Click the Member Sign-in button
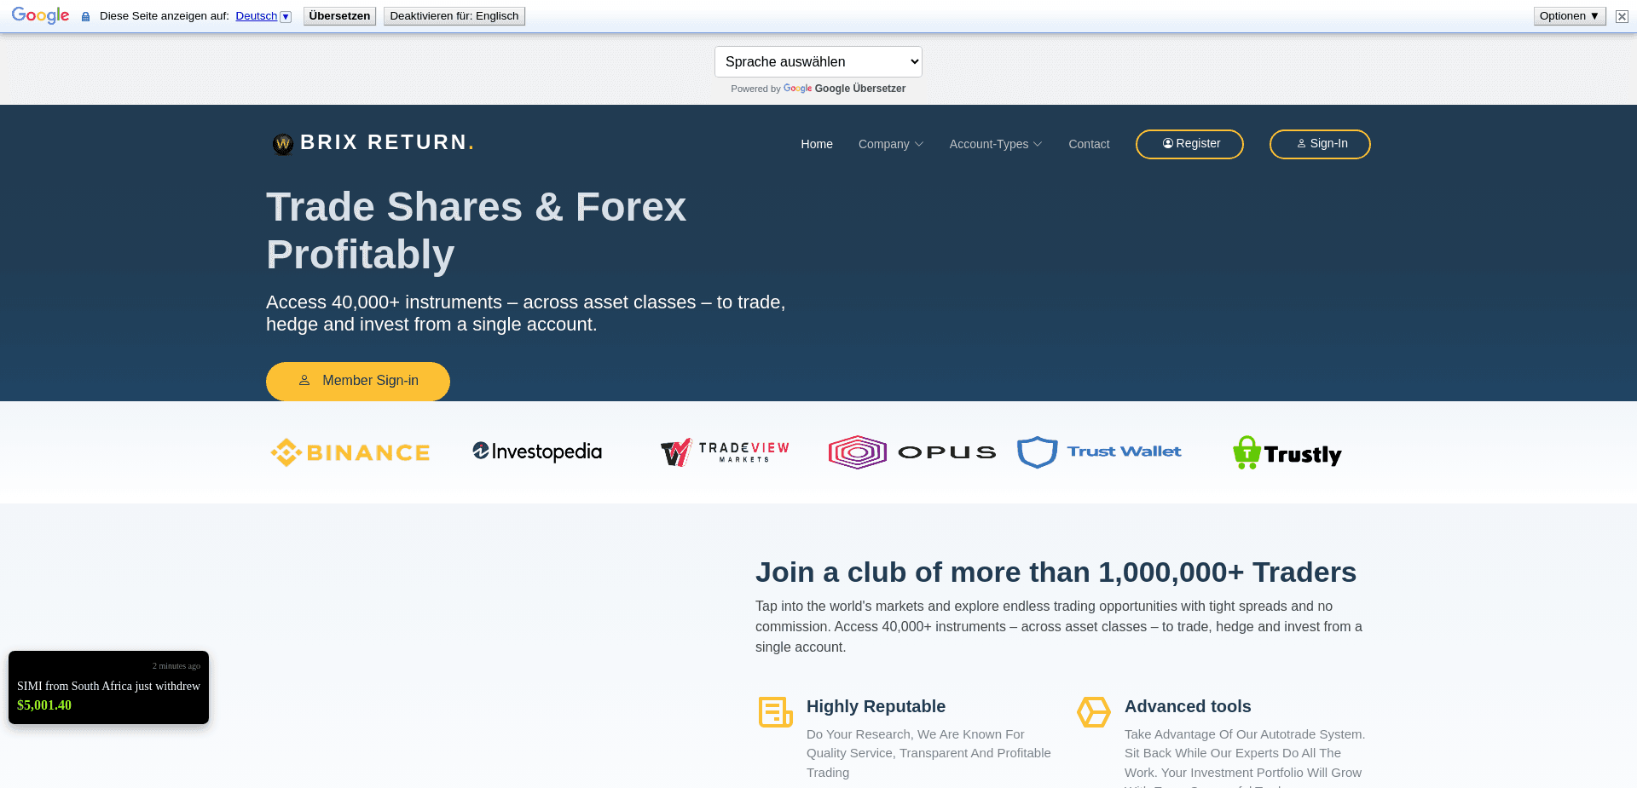The image size is (1637, 788). (358, 381)
